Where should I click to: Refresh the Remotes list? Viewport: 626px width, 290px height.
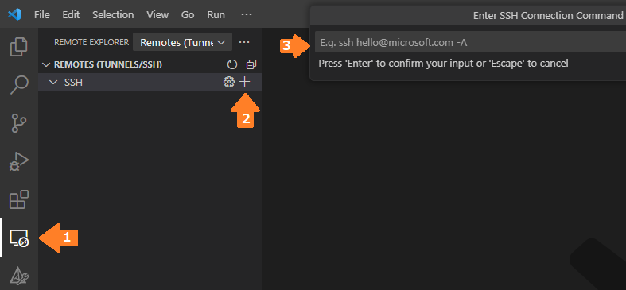point(232,64)
